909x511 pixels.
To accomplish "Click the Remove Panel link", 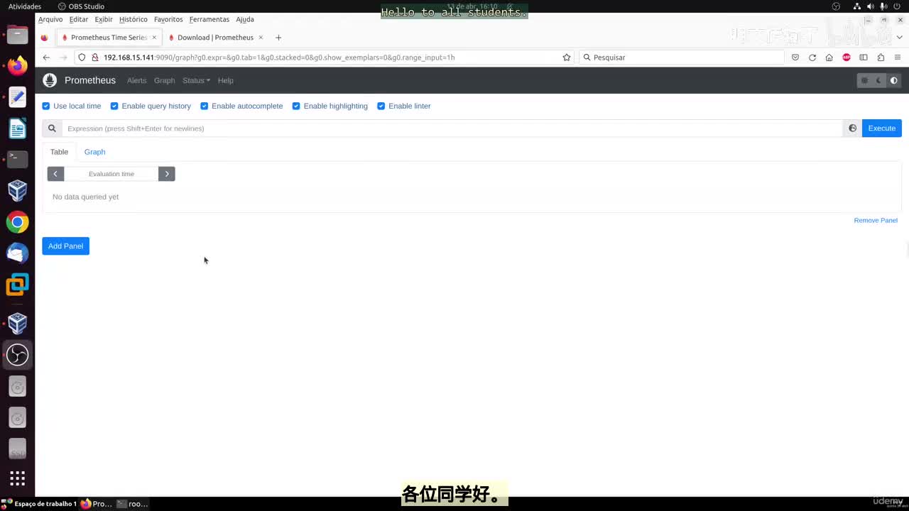I will click(x=876, y=221).
